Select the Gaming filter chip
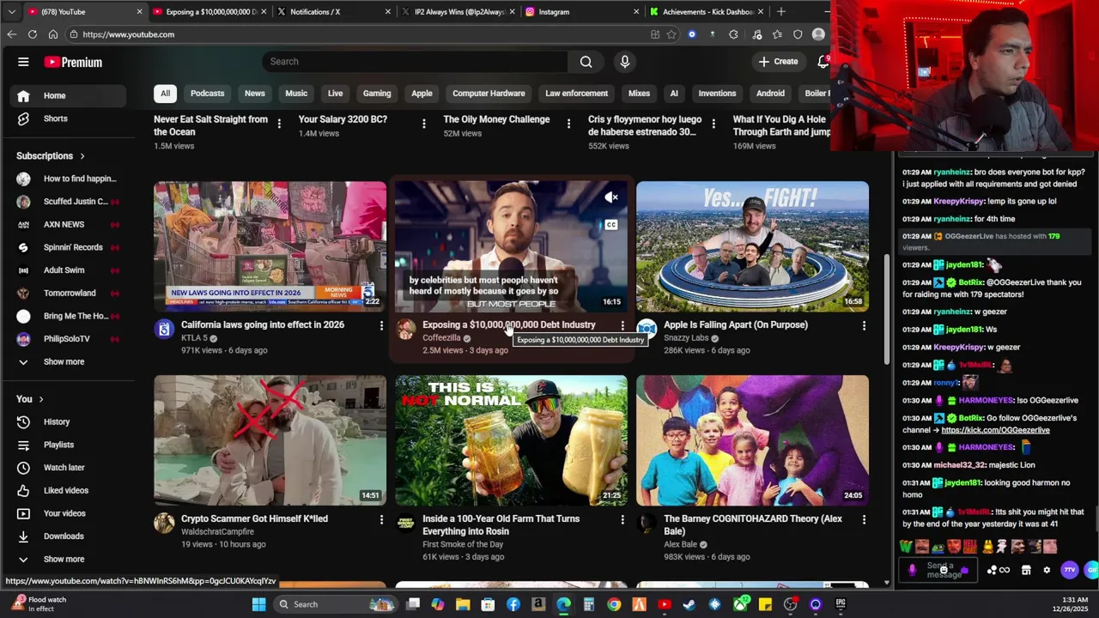 pos(377,94)
